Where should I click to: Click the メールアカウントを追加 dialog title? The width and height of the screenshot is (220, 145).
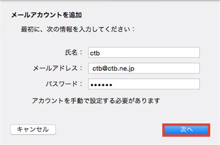coord(46,15)
